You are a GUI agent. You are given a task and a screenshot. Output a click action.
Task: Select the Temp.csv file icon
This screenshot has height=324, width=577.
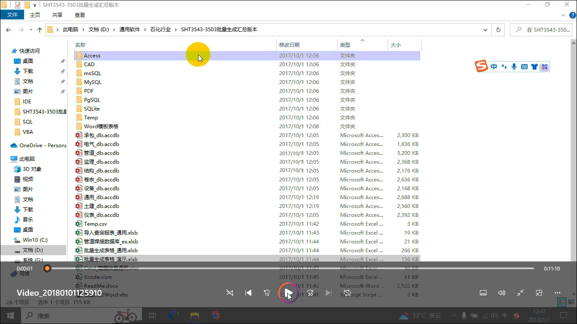pyautogui.click(x=79, y=224)
